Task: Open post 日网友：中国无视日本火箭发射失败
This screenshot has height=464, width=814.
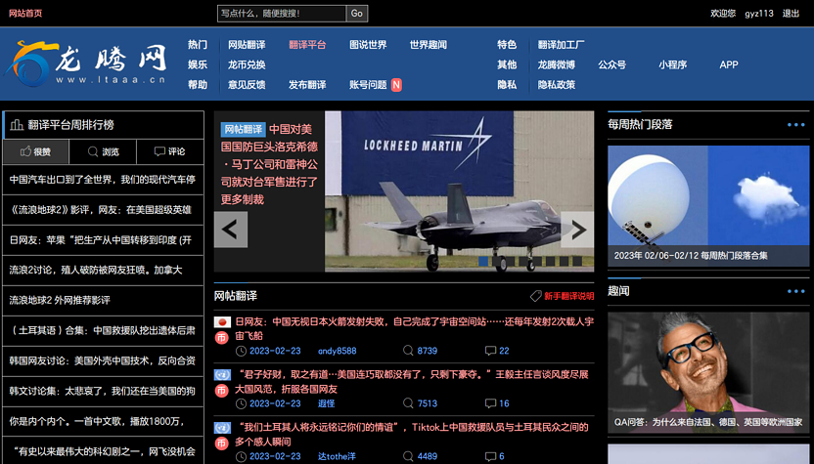Action: coord(414,328)
